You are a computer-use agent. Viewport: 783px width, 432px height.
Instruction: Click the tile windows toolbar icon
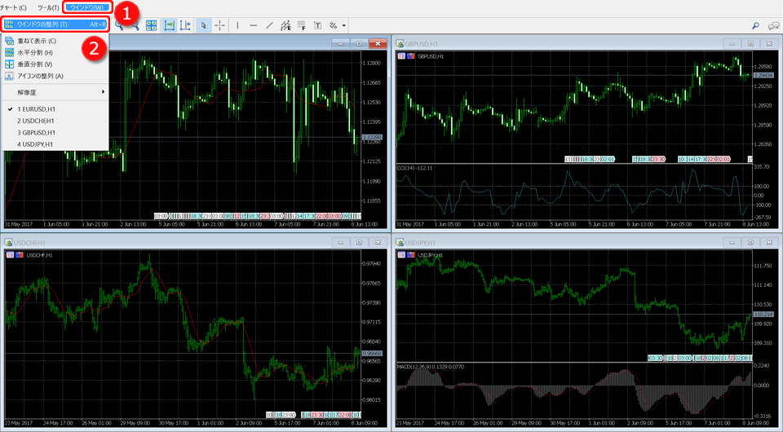click(152, 25)
